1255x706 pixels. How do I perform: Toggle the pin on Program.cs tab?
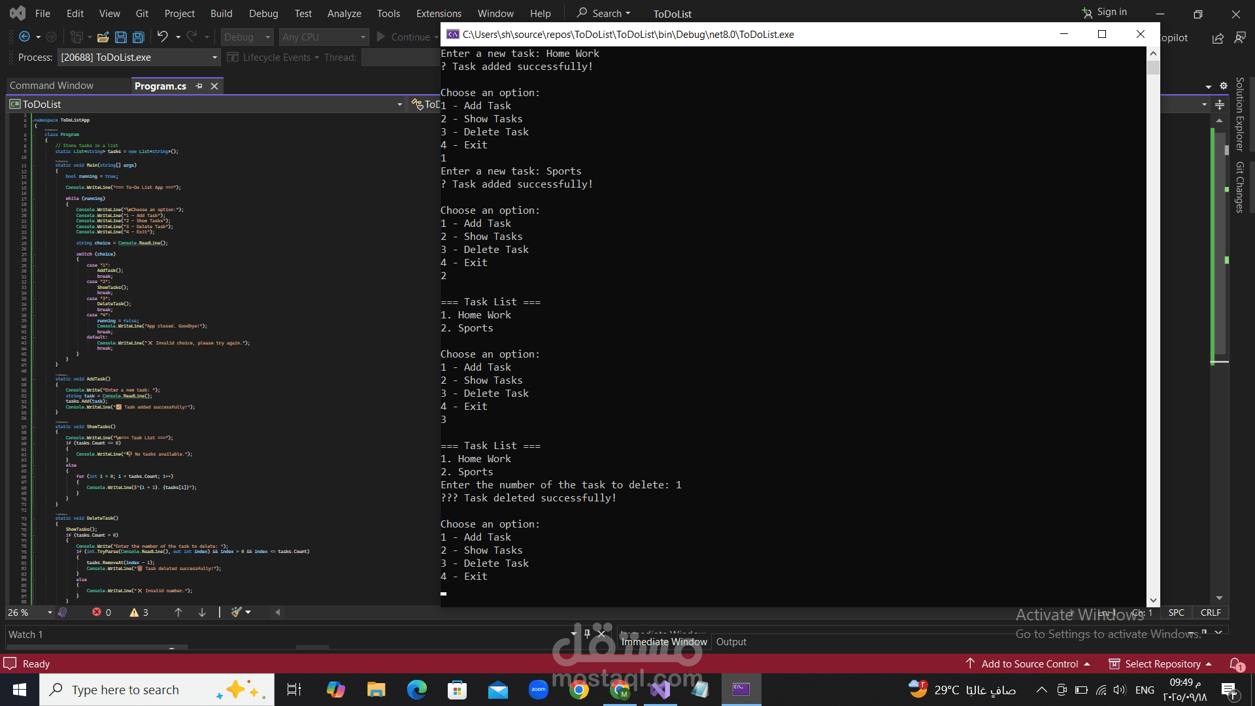coord(199,86)
